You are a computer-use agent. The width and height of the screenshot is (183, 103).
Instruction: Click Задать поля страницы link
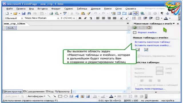click(150, 89)
